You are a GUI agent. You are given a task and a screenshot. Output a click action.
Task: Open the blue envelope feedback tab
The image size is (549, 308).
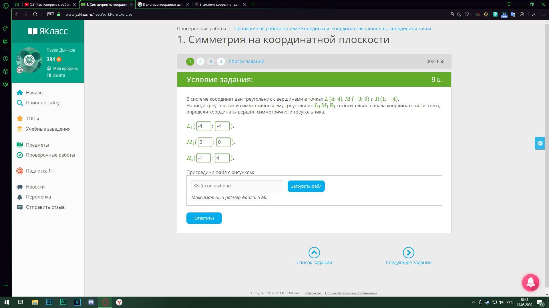click(x=540, y=143)
